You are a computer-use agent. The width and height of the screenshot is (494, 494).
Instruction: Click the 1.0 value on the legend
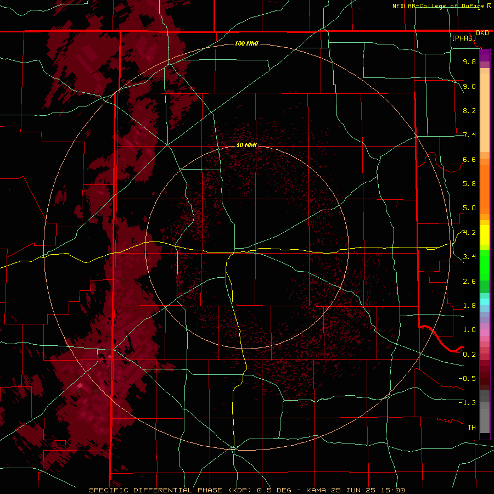point(469,330)
